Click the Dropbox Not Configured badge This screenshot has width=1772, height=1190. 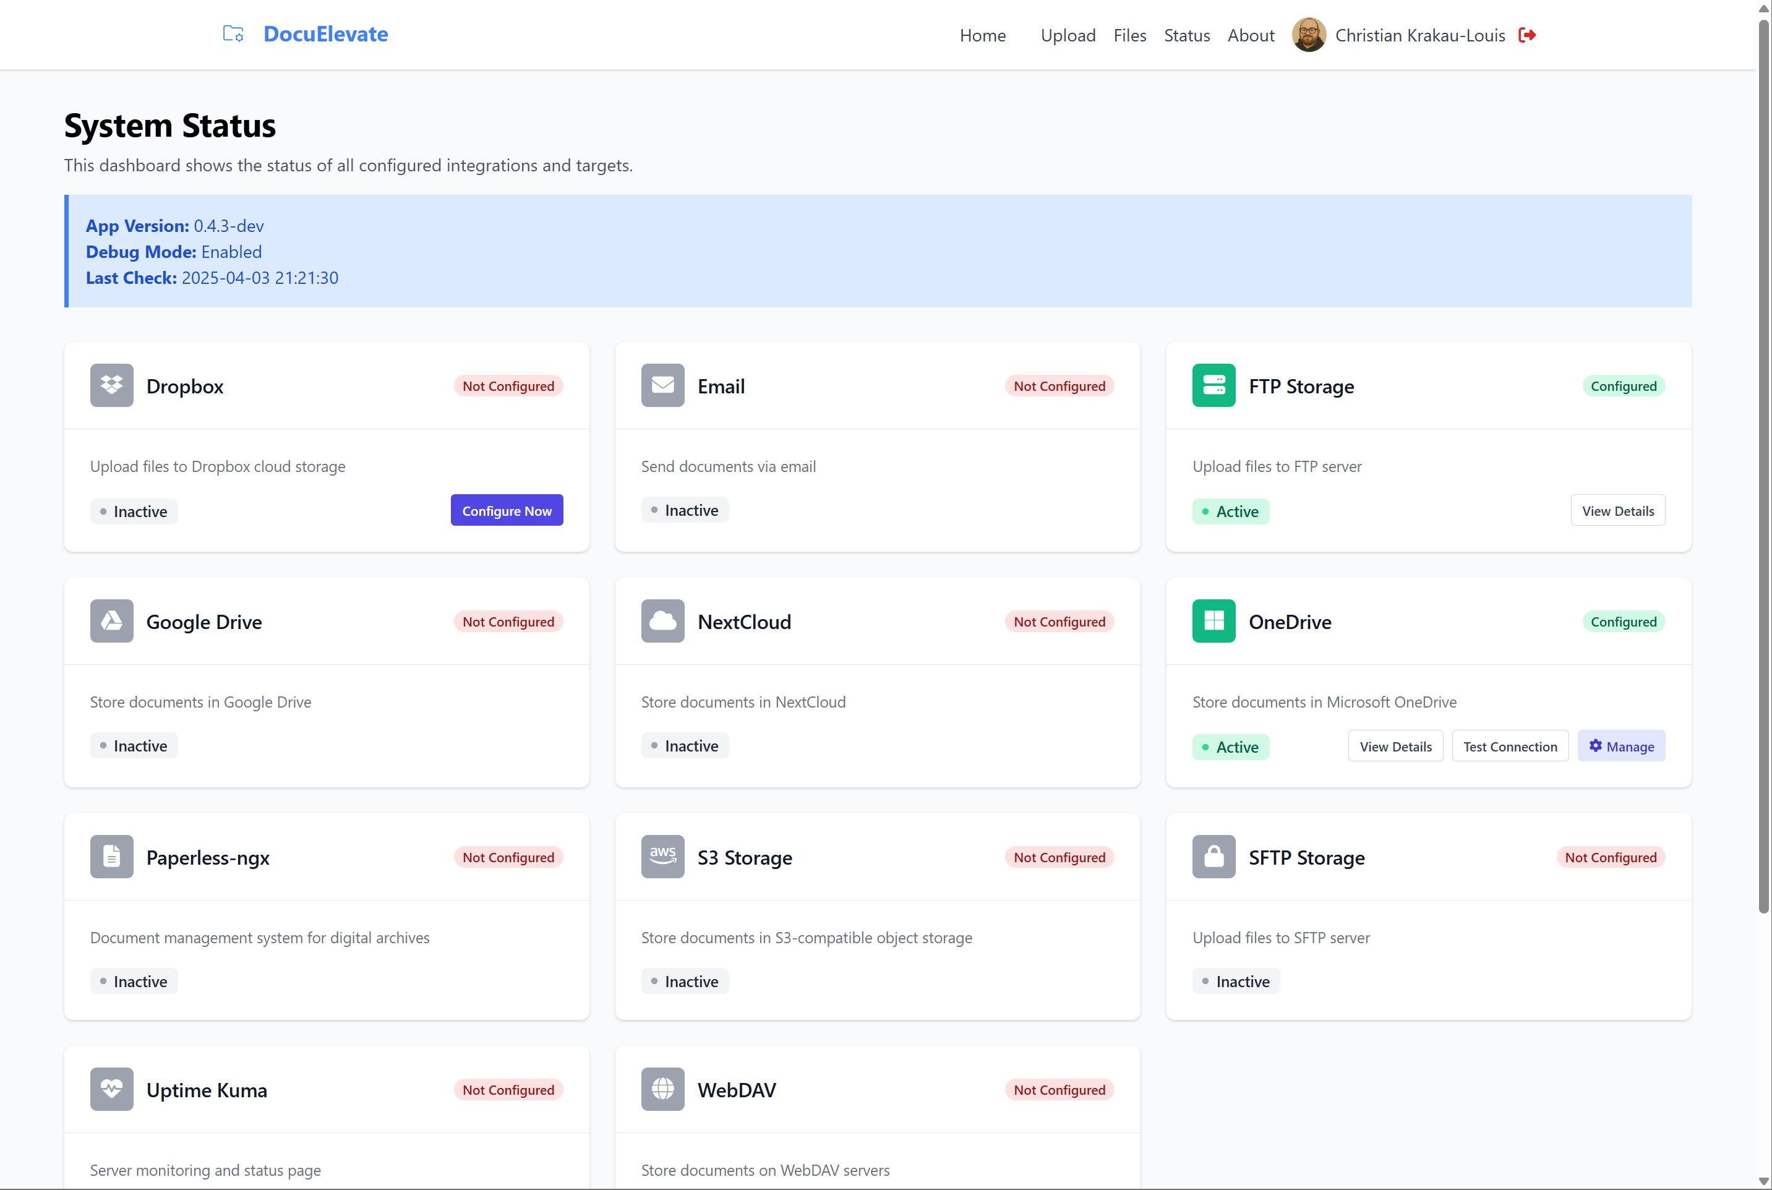[508, 385]
